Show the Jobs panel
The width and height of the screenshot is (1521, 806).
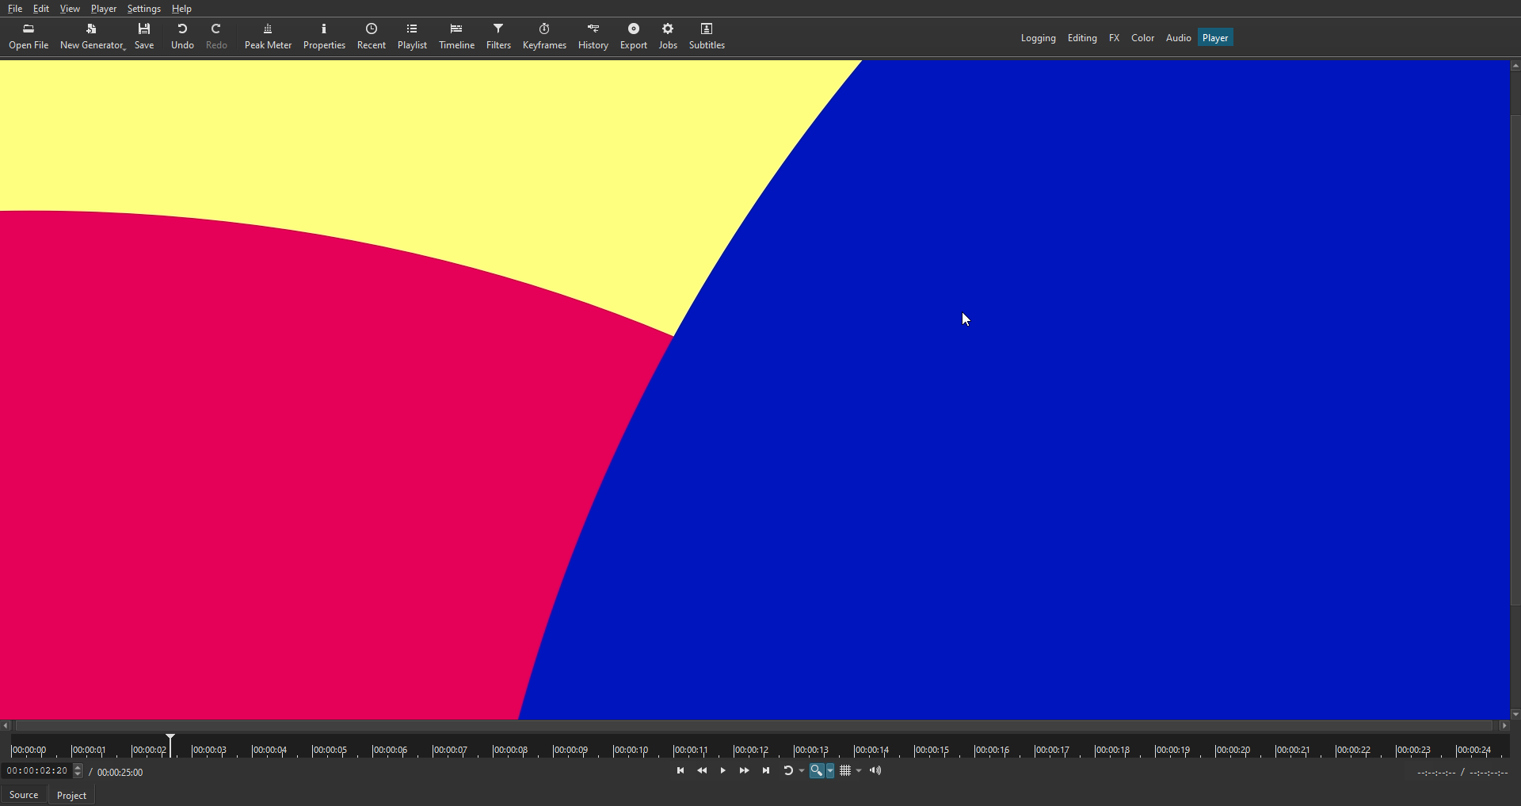(668, 36)
